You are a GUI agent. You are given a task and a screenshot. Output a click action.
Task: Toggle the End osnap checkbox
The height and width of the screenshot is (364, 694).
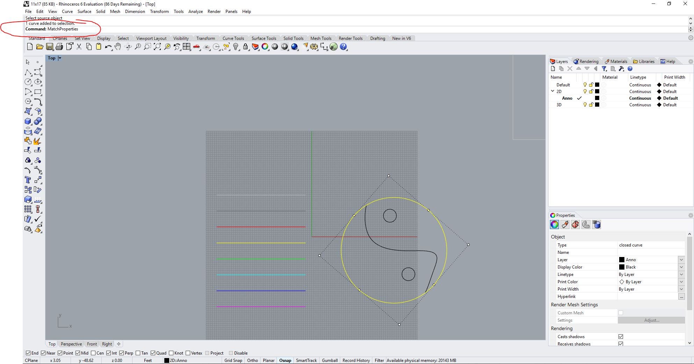coord(28,353)
